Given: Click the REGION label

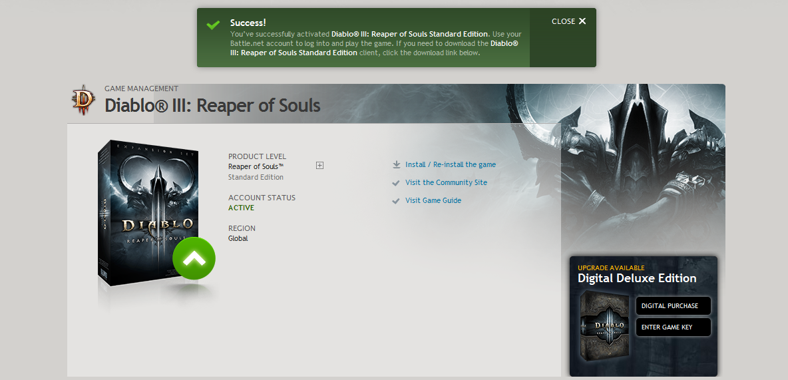Looking at the screenshot, I should point(242,228).
